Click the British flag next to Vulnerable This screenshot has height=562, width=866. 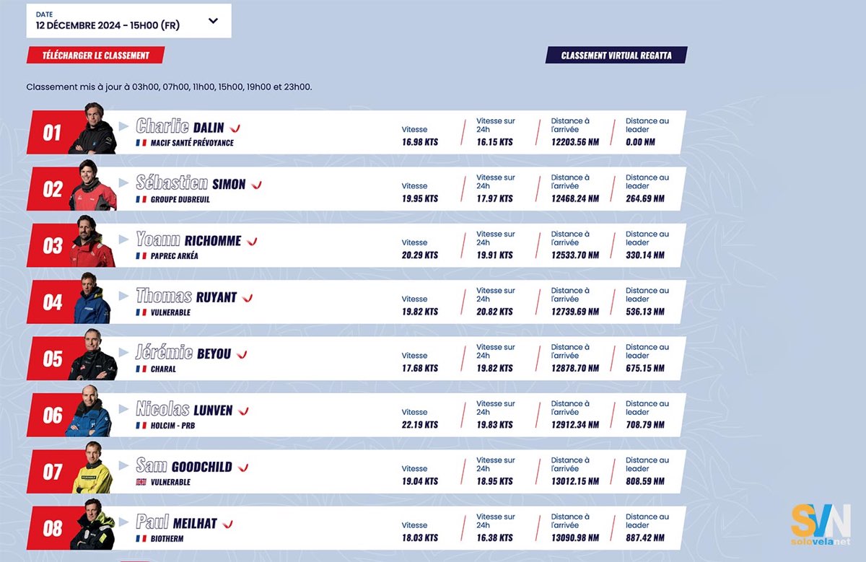pos(141,482)
